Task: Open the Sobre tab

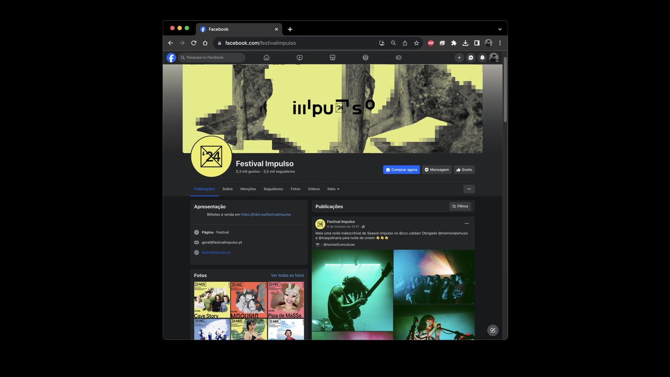Action: 227,189
